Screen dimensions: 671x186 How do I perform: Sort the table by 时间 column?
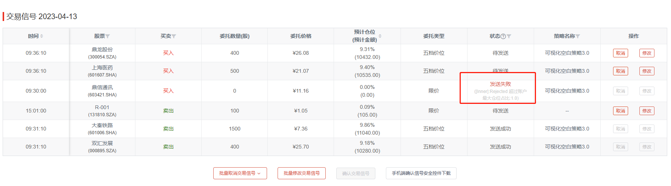point(42,36)
